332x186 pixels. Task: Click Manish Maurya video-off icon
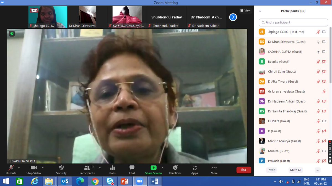325,141
